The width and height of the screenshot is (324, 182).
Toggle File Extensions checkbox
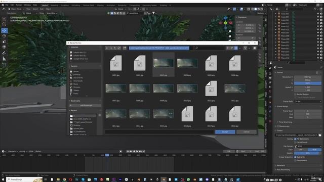295,139
